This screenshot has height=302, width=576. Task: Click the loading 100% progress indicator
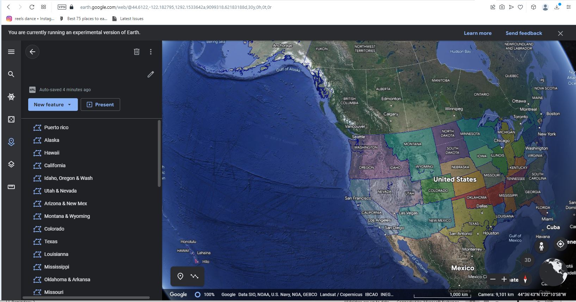[205, 294]
